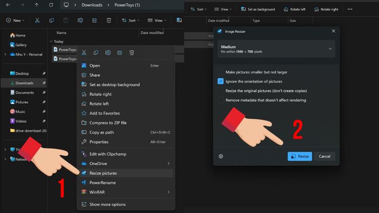Image resolution: width=379 pixels, height=213 pixels.
Task: Open Music quick access folder
Action: tap(17, 112)
